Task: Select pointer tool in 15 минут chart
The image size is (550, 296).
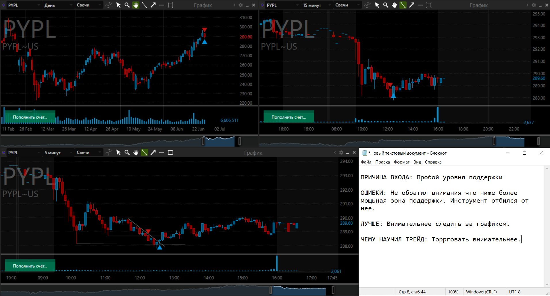Action: [377, 5]
